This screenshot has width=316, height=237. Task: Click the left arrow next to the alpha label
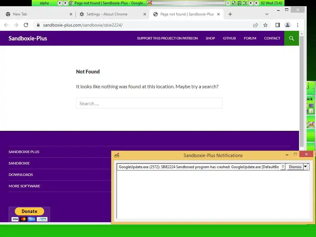(60, 3)
